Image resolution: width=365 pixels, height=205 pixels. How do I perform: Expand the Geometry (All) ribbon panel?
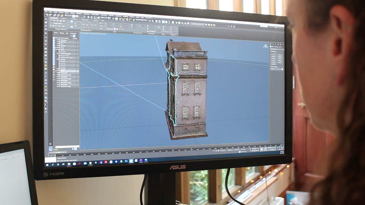point(138,33)
